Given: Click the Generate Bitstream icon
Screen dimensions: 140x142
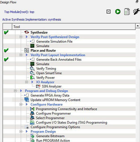Looking at the screenshot, I should pyautogui.click(x=32, y=136).
